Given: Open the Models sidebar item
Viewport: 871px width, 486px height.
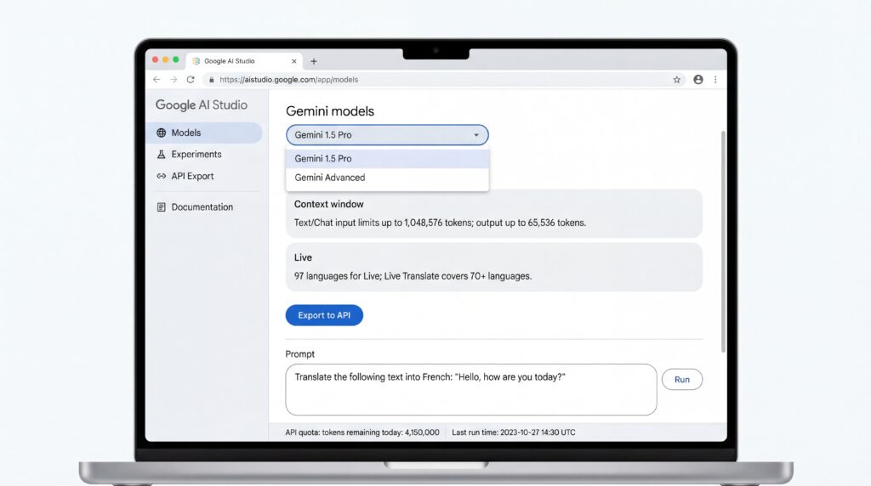Looking at the screenshot, I should tap(204, 133).
